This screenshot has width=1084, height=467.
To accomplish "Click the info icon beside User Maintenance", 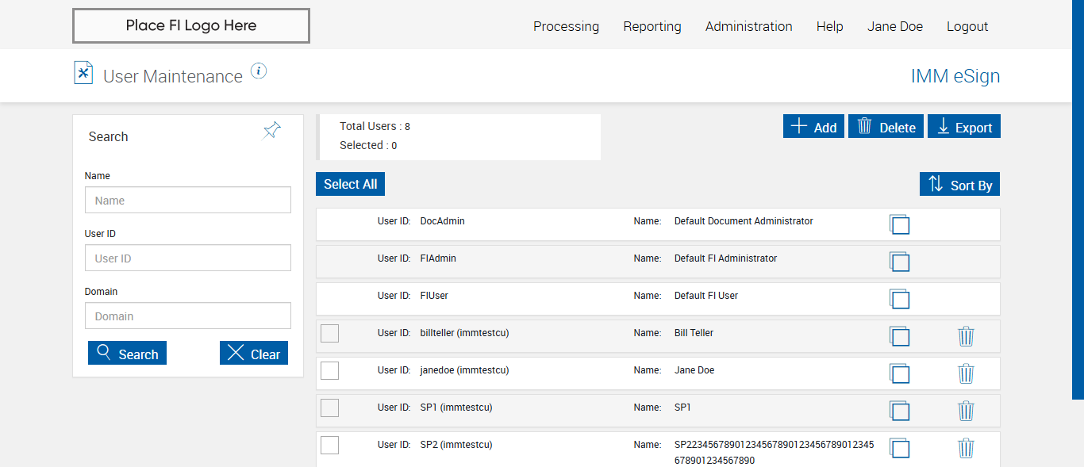I will click(x=259, y=71).
